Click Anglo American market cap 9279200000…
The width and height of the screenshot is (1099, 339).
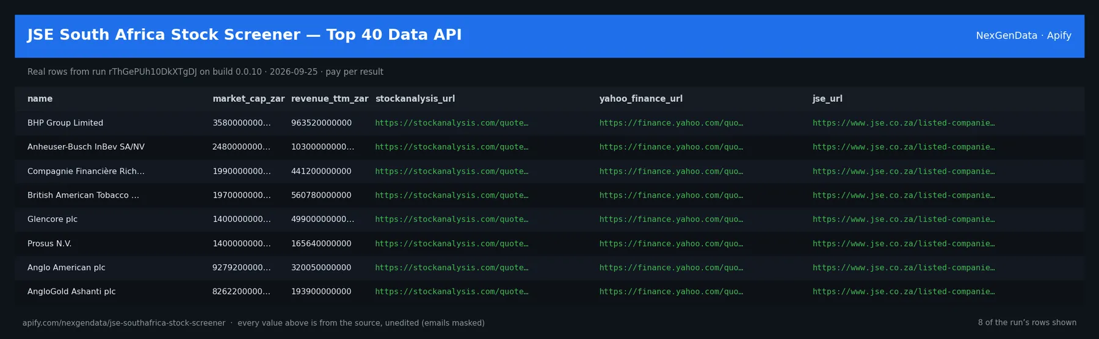coord(241,268)
